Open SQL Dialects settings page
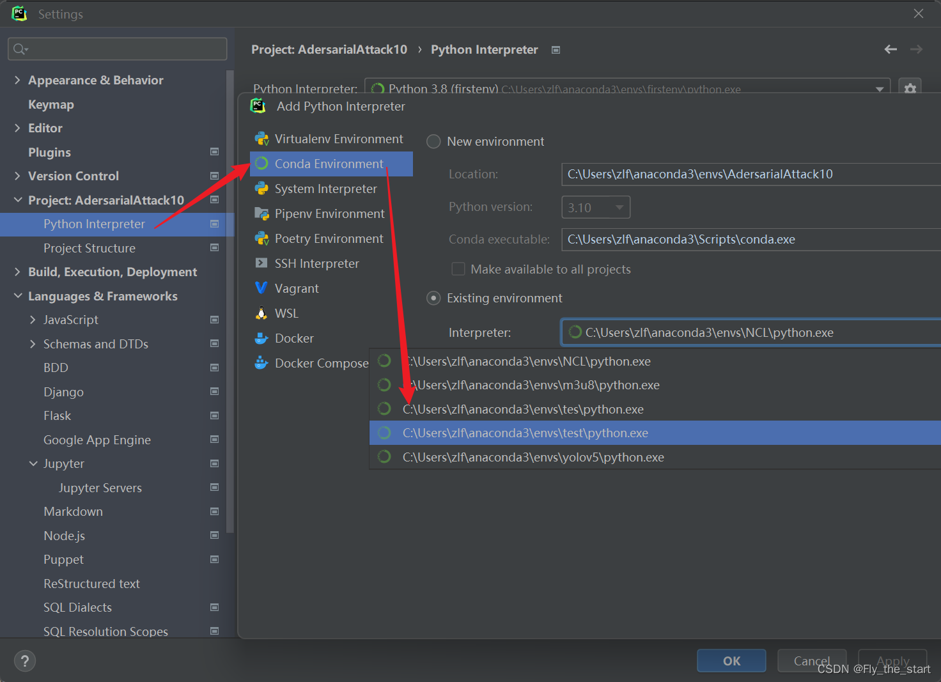Screen dimensions: 941x682 [77, 607]
